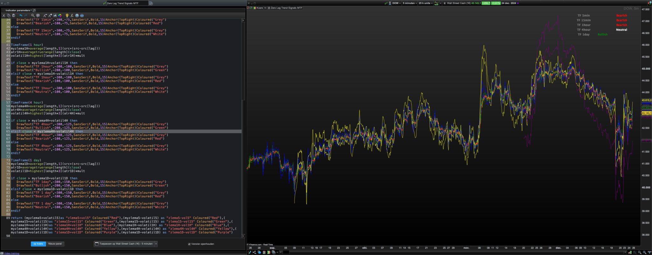652x255 pixels.
Task: Open the syntax color wheel settings
Action: click(x=60, y=15)
